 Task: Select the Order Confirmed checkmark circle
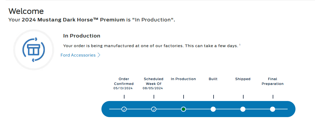point(124,109)
